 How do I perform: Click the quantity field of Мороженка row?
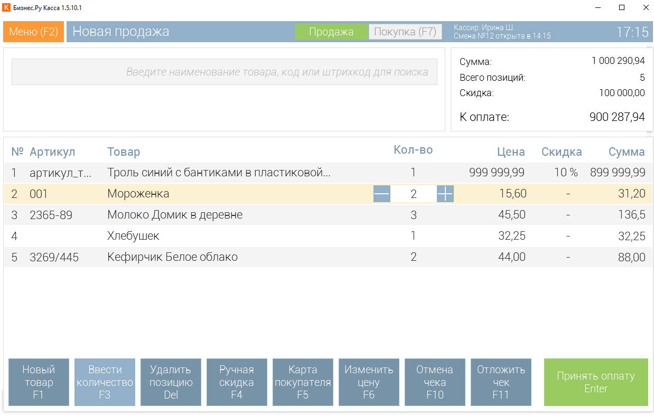pos(414,194)
